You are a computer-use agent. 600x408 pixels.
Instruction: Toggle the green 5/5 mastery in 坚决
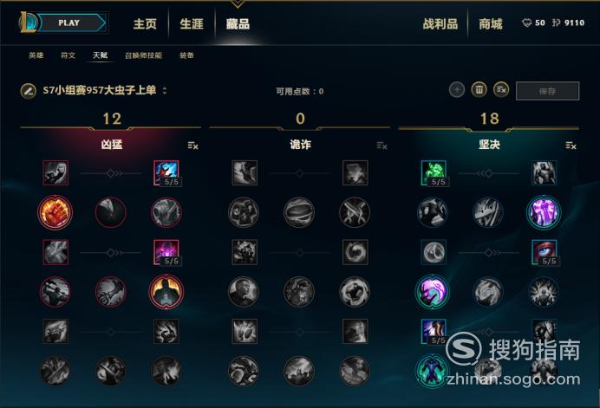click(434, 173)
